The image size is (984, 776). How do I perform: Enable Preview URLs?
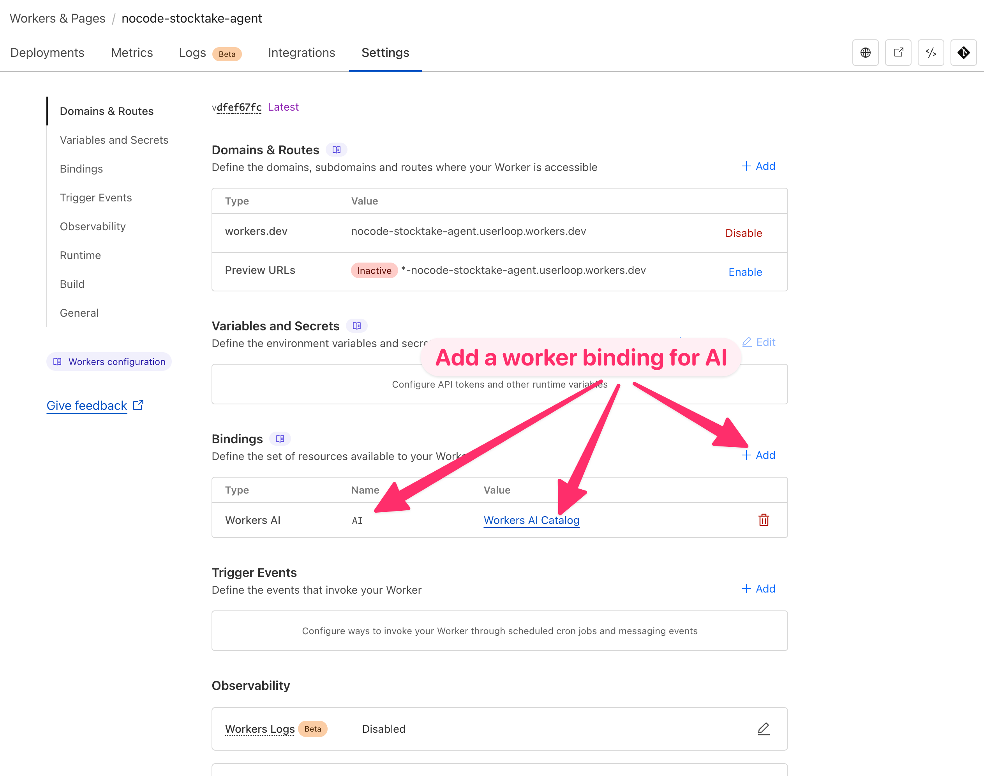pyautogui.click(x=746, y=272)
